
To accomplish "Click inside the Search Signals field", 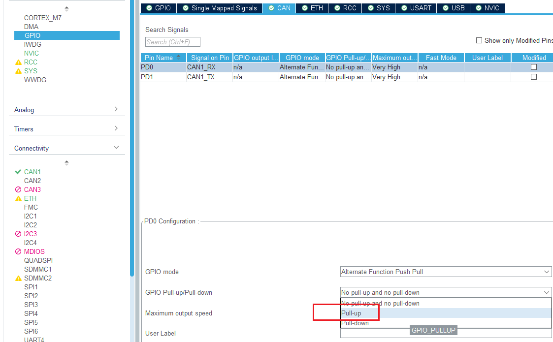I will tap(172, 42).
